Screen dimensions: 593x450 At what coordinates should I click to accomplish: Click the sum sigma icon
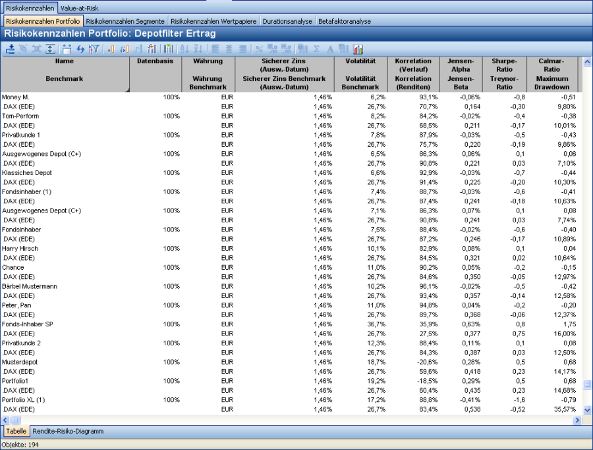(316, 49)
